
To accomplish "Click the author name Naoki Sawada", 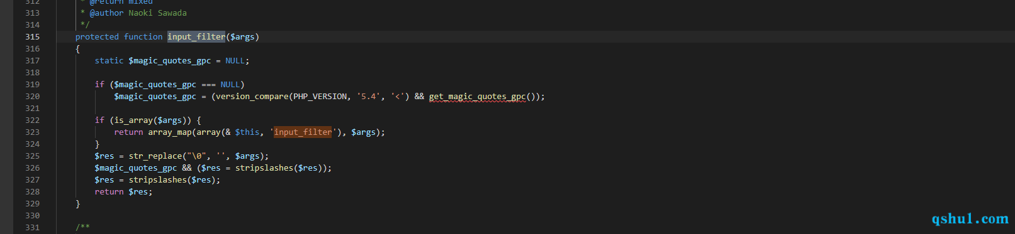I will [x=158, y=13].
